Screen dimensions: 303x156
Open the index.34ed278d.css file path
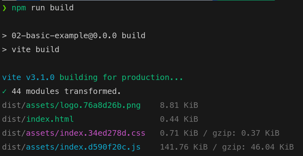point(74,133)
